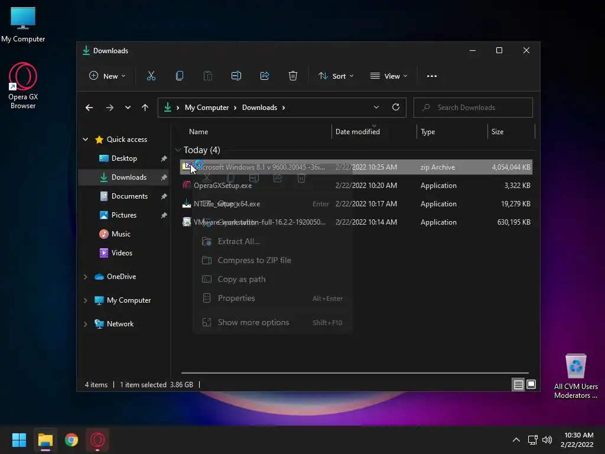Select Pictures in navigation pane
Viewport: 605px width, 454px height.
(x=123, y=215)
